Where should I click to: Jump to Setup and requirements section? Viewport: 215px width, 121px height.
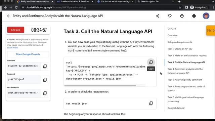pyautogui.click(x=180, y=42)
